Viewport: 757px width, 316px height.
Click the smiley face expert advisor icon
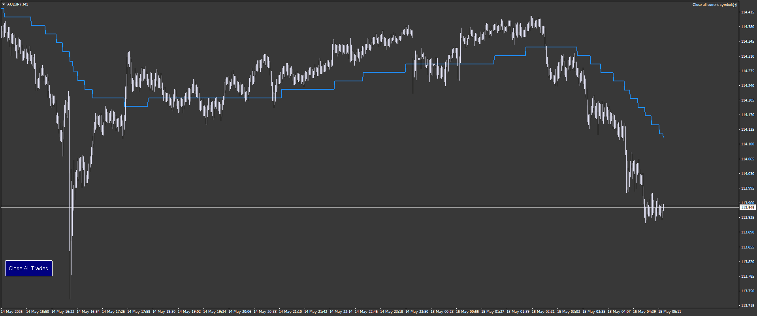pos(735,5)
